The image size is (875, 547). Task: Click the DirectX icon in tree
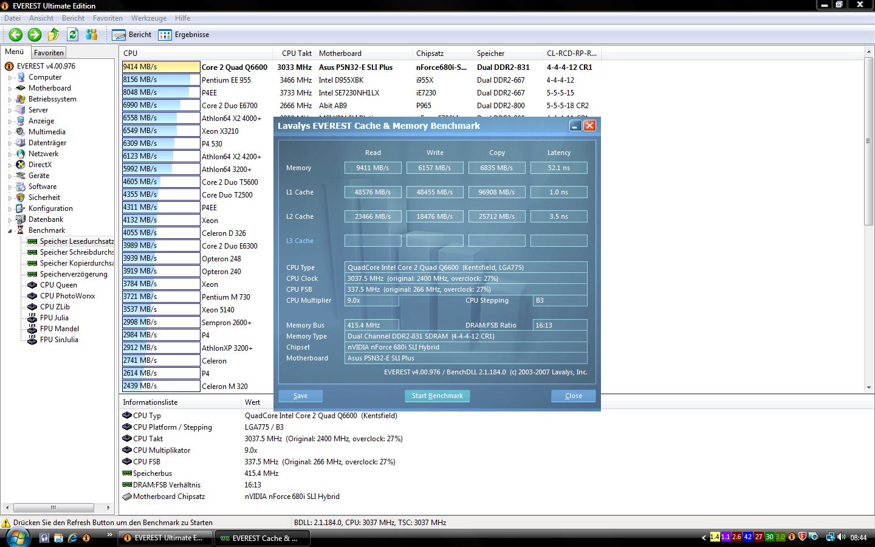[x=21, y=165]
